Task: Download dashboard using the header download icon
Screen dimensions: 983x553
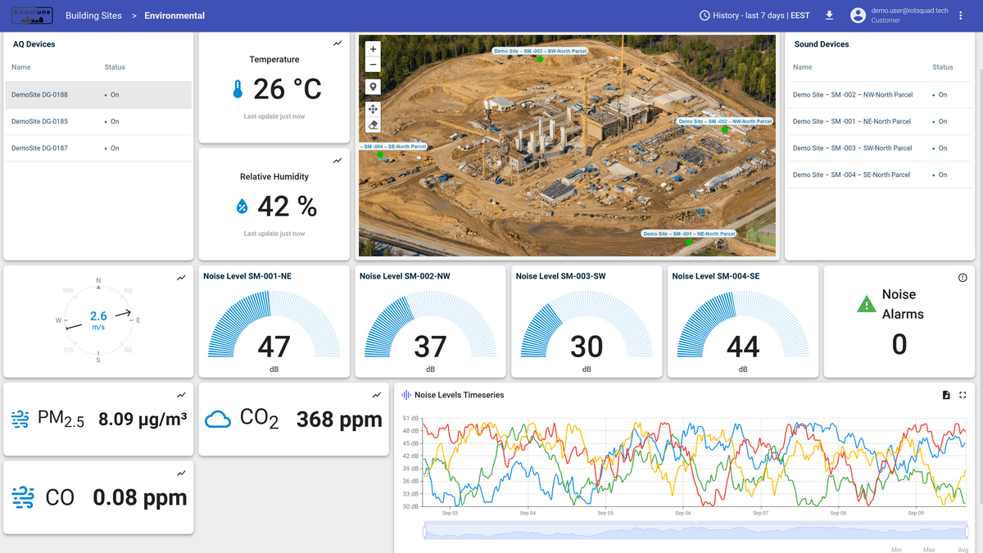Action: pyautogui.click(x=829, y=16)
